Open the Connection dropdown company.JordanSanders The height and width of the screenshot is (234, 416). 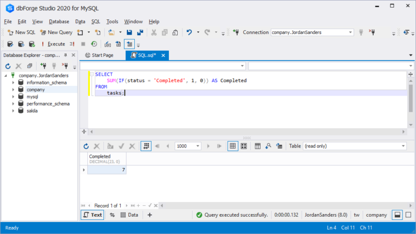click(312, 32)
